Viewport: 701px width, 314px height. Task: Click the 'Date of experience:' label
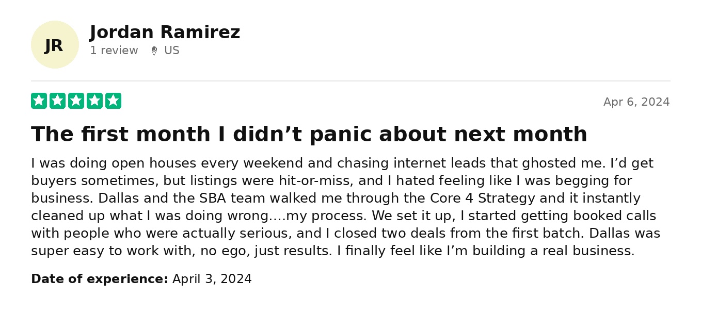[100, 279]
